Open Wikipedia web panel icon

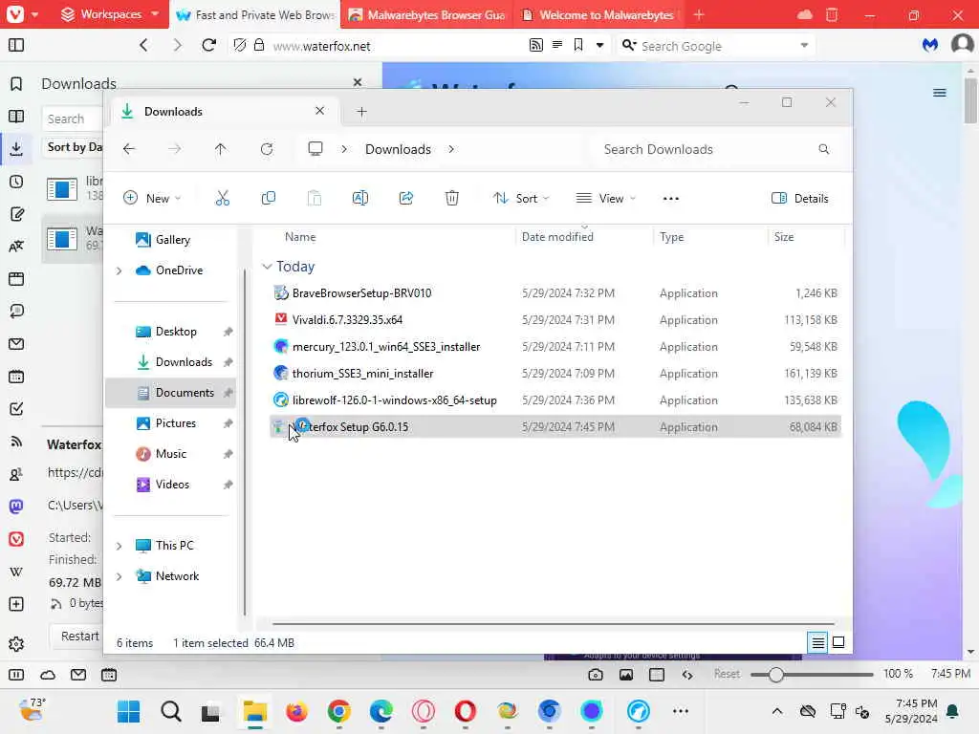click(16, 572)
